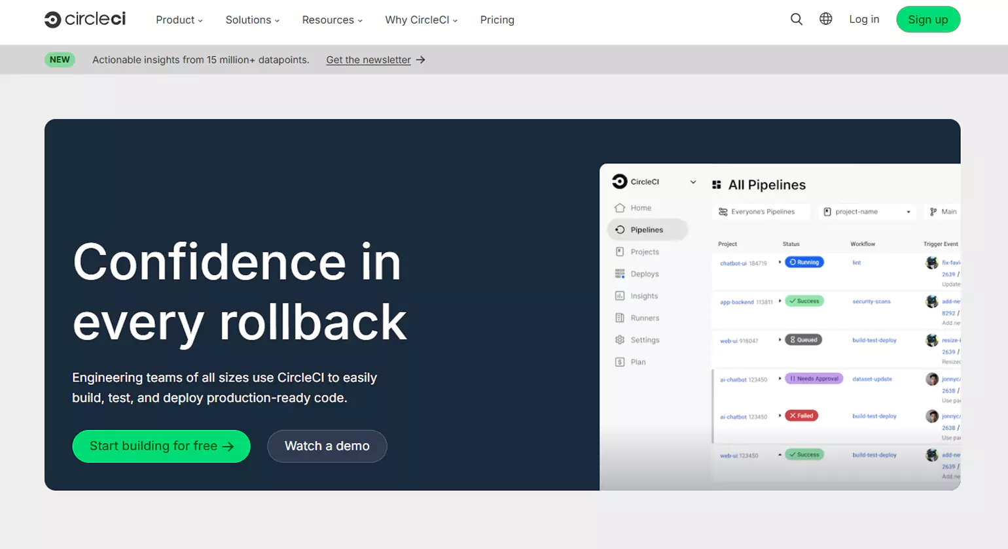Expand the project-name filter dropdown
This screenshot has height=549, width=1008.
pyautogui.click(x=908, y=211)
